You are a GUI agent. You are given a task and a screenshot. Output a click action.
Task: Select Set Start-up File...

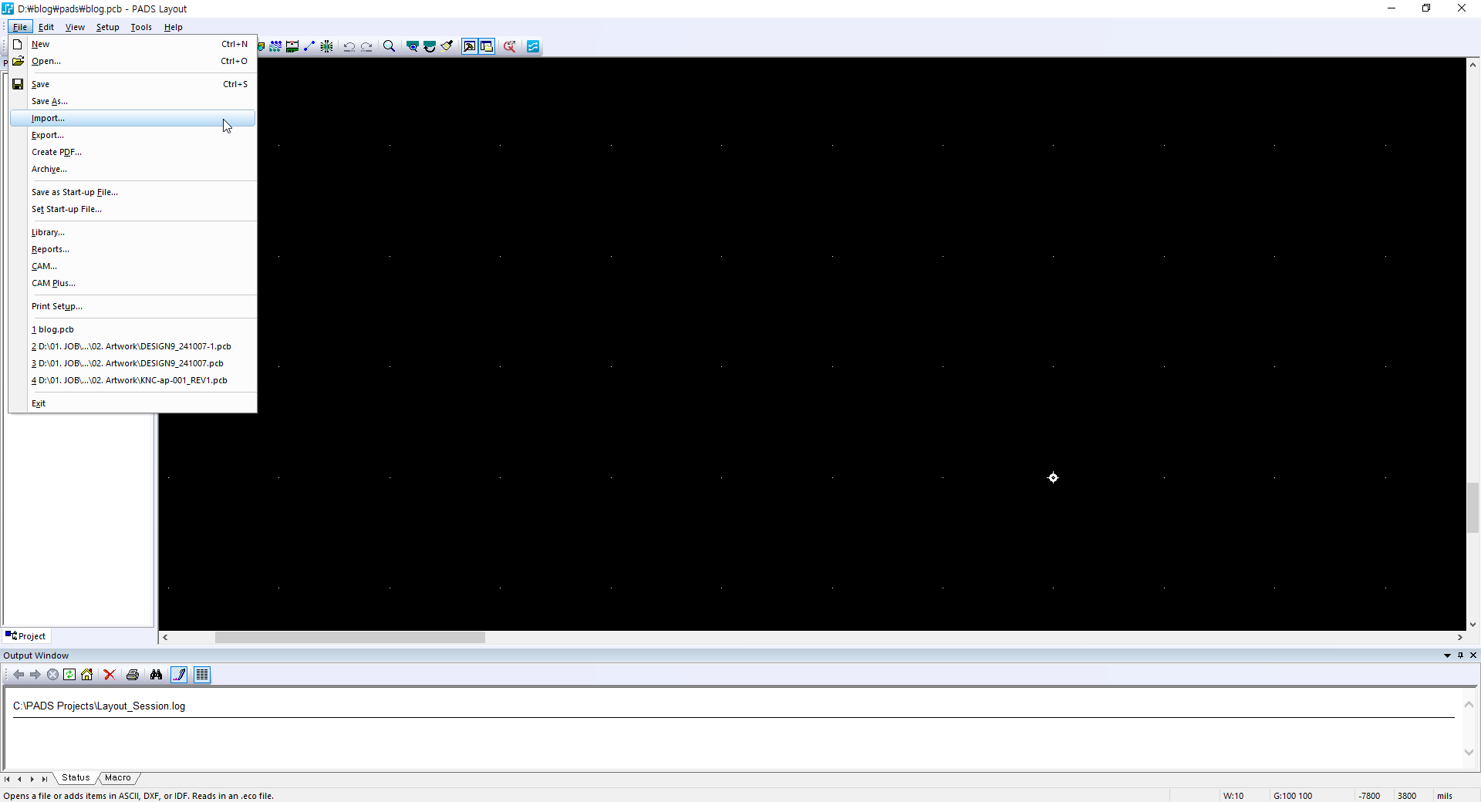pyautogui.click(x=133, y=209)
